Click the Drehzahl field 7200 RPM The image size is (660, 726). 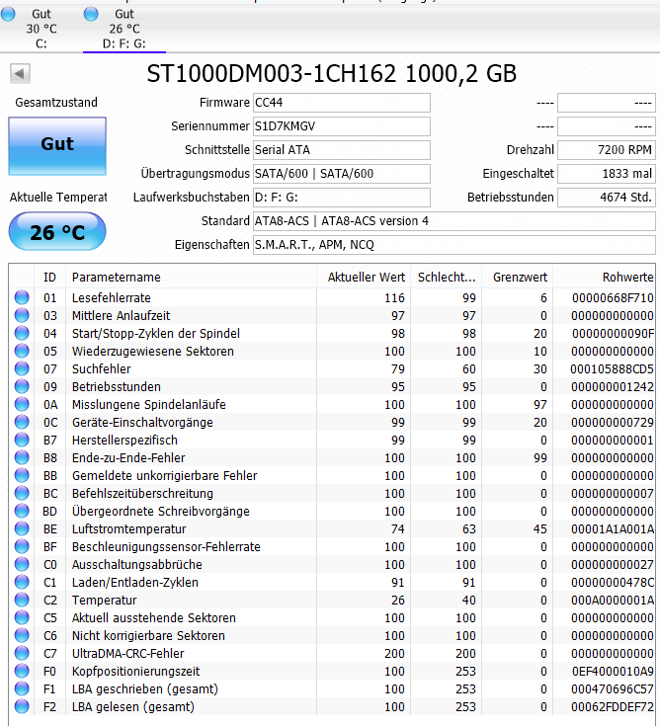pos(607,150)
